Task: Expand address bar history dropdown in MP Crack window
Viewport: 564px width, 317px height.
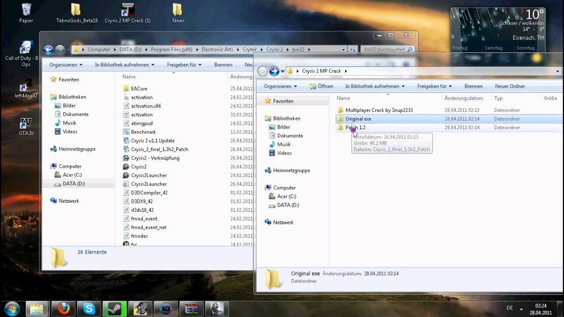Action: (557, 71)
